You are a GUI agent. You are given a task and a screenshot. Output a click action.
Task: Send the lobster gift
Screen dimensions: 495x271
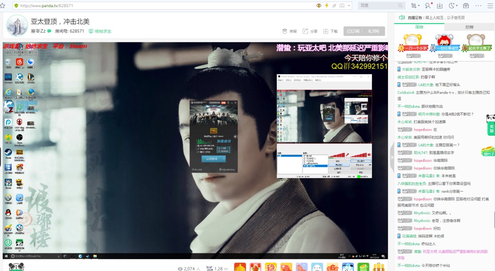(x=255, y=267)
